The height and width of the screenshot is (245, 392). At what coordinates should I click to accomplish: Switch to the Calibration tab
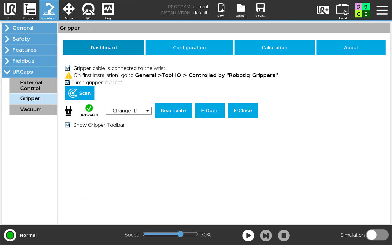coord(274,48)
